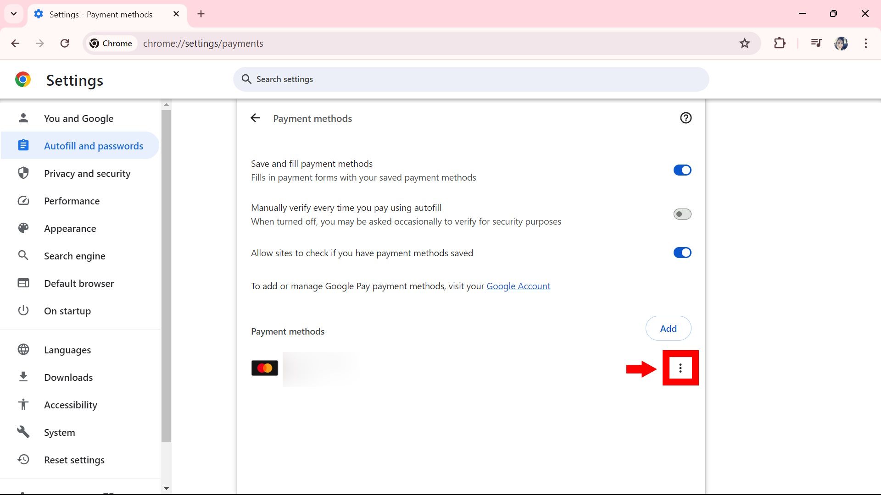Open the tab search dropdown arrow
881x495 pixels.
pyautogui.click(x=14, y=14)
